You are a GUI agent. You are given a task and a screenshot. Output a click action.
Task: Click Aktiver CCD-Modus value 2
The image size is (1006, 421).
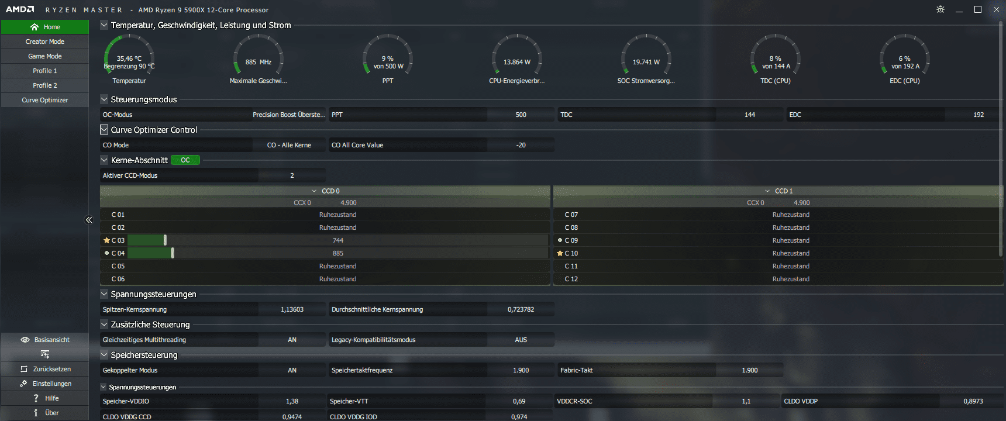click(292, 175)
